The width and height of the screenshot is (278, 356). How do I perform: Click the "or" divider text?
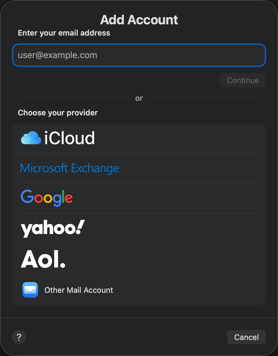(139, 98)
